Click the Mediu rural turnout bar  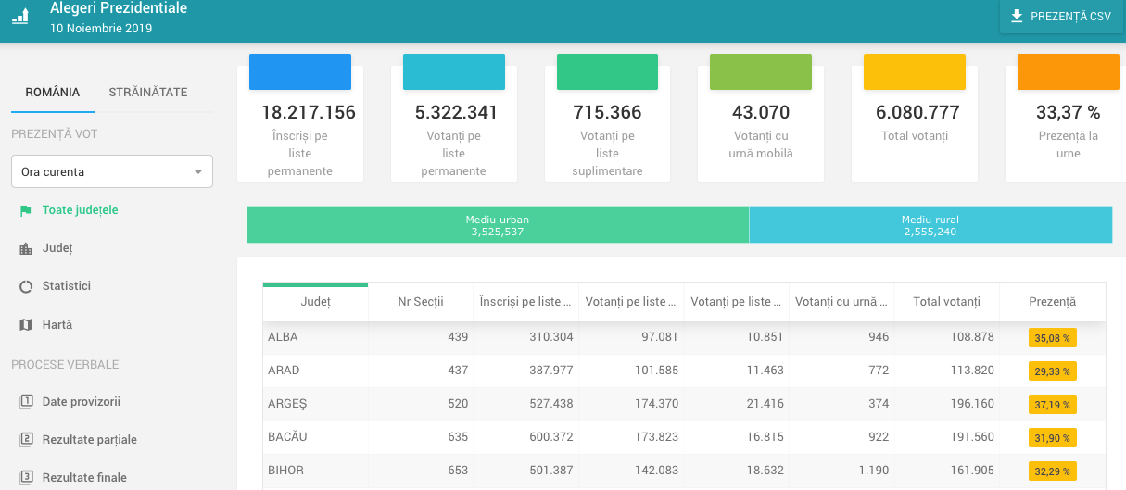[x=930, y=225]
